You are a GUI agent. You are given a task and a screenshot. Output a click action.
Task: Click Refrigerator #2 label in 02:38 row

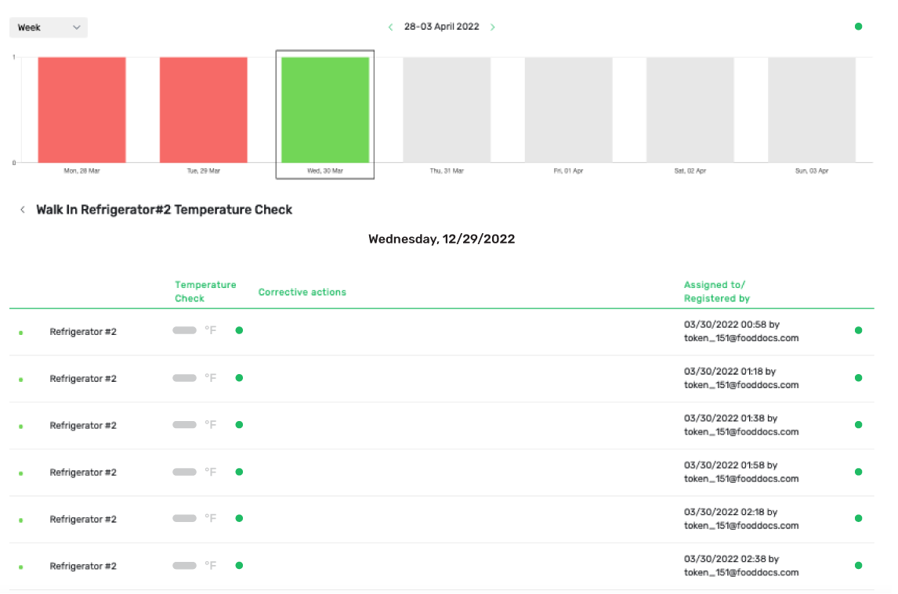pyautogui.click(x=83, y=567)
